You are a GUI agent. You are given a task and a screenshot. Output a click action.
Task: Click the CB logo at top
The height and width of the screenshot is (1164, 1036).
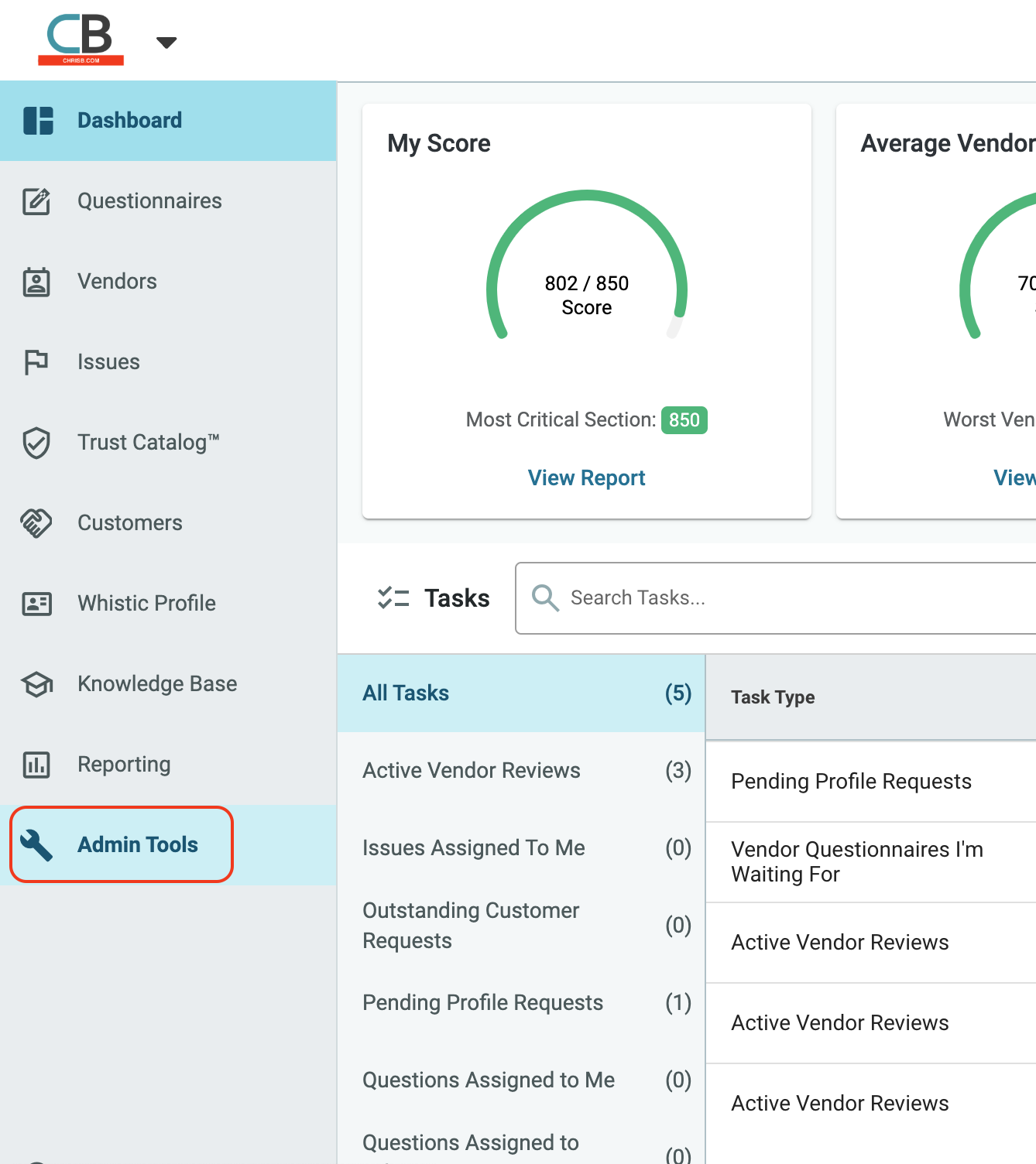(80, 39)
